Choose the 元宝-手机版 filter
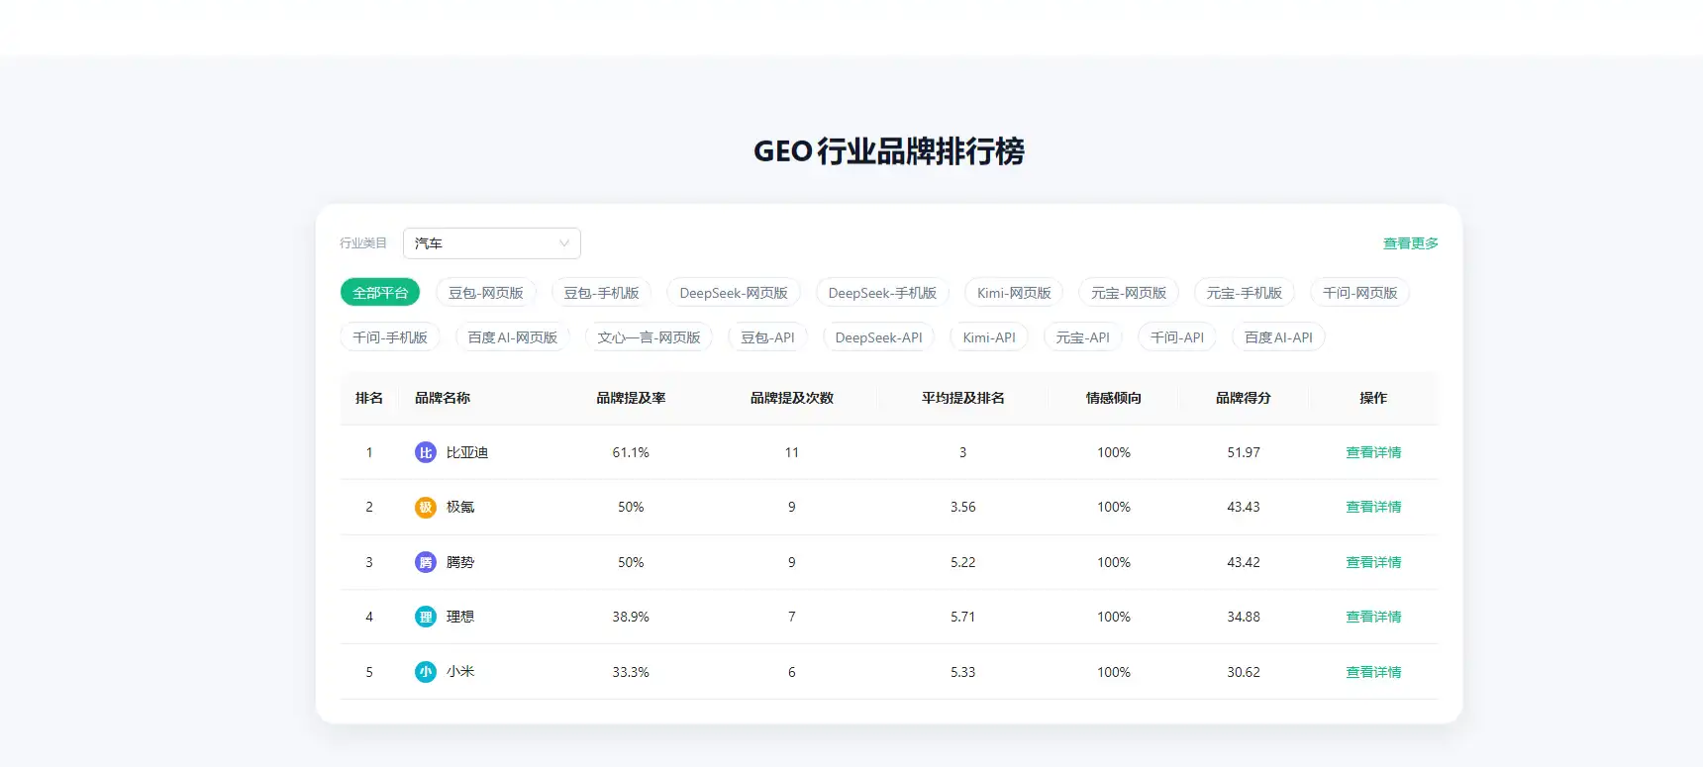This screenshot has height=767, width=1703. click(1245, 293)
